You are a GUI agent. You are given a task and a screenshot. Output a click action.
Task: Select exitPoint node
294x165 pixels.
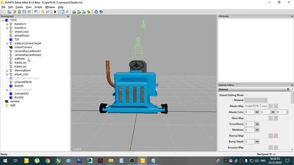[19, 59]
